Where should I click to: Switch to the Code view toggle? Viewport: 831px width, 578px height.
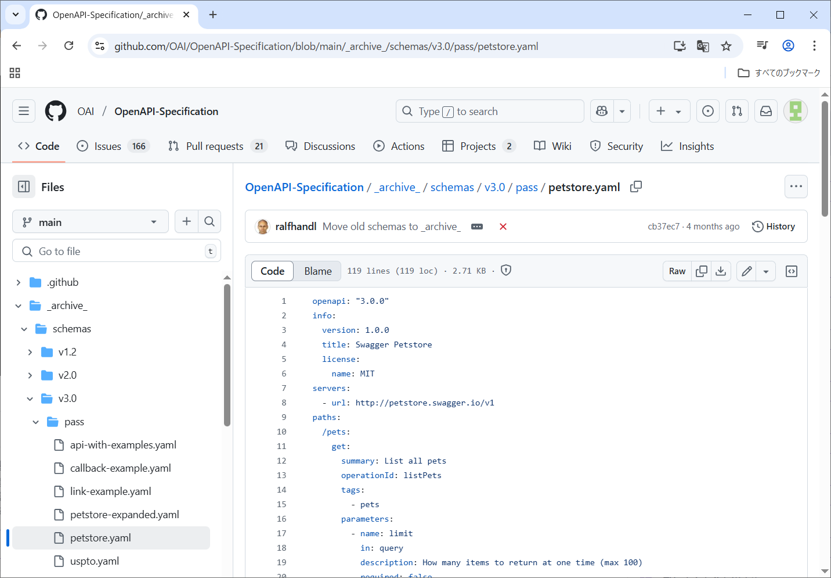(272, 271)
